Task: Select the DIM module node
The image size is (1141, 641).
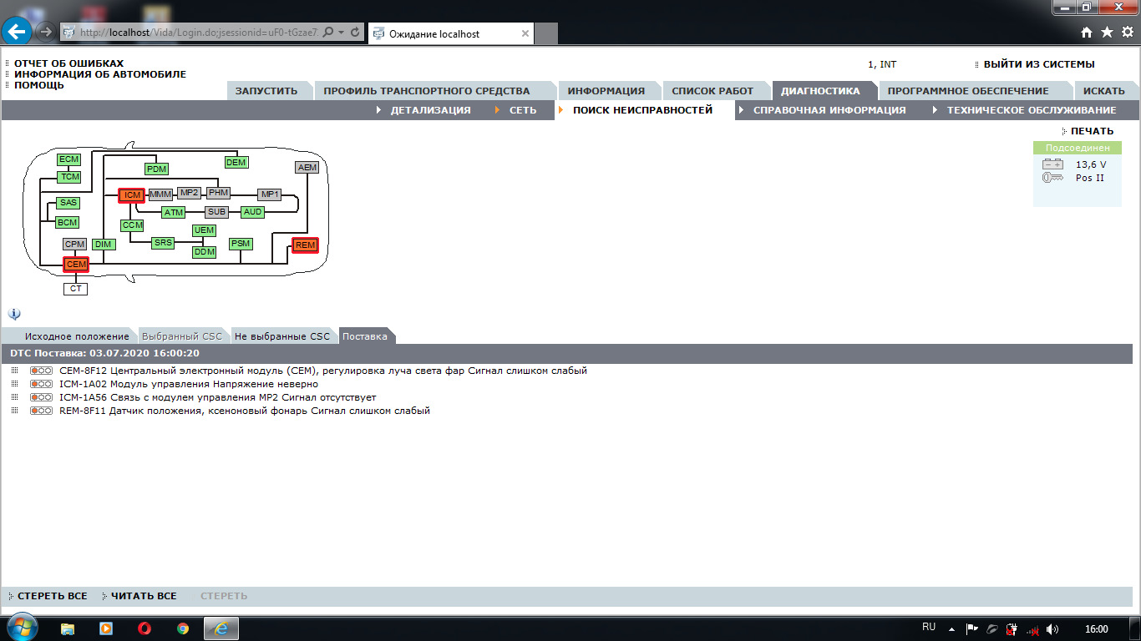Action: pos(104,245)
